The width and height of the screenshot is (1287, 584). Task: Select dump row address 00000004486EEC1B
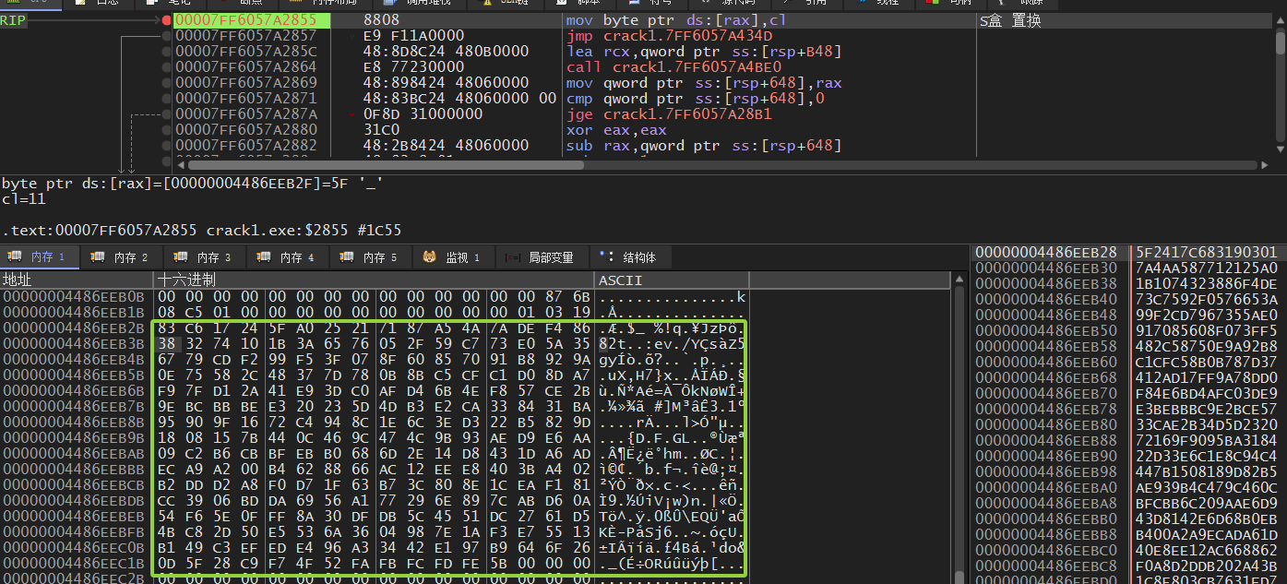click(x=74, y=563)
